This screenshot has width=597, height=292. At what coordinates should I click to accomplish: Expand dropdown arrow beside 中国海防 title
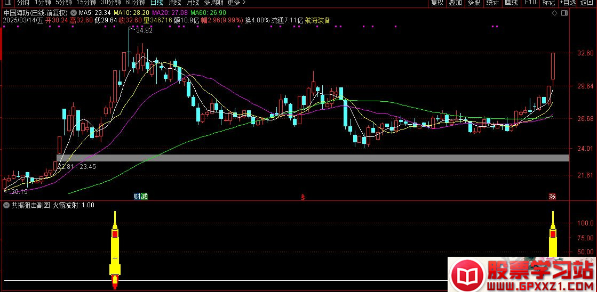click(x=74, y=12)
